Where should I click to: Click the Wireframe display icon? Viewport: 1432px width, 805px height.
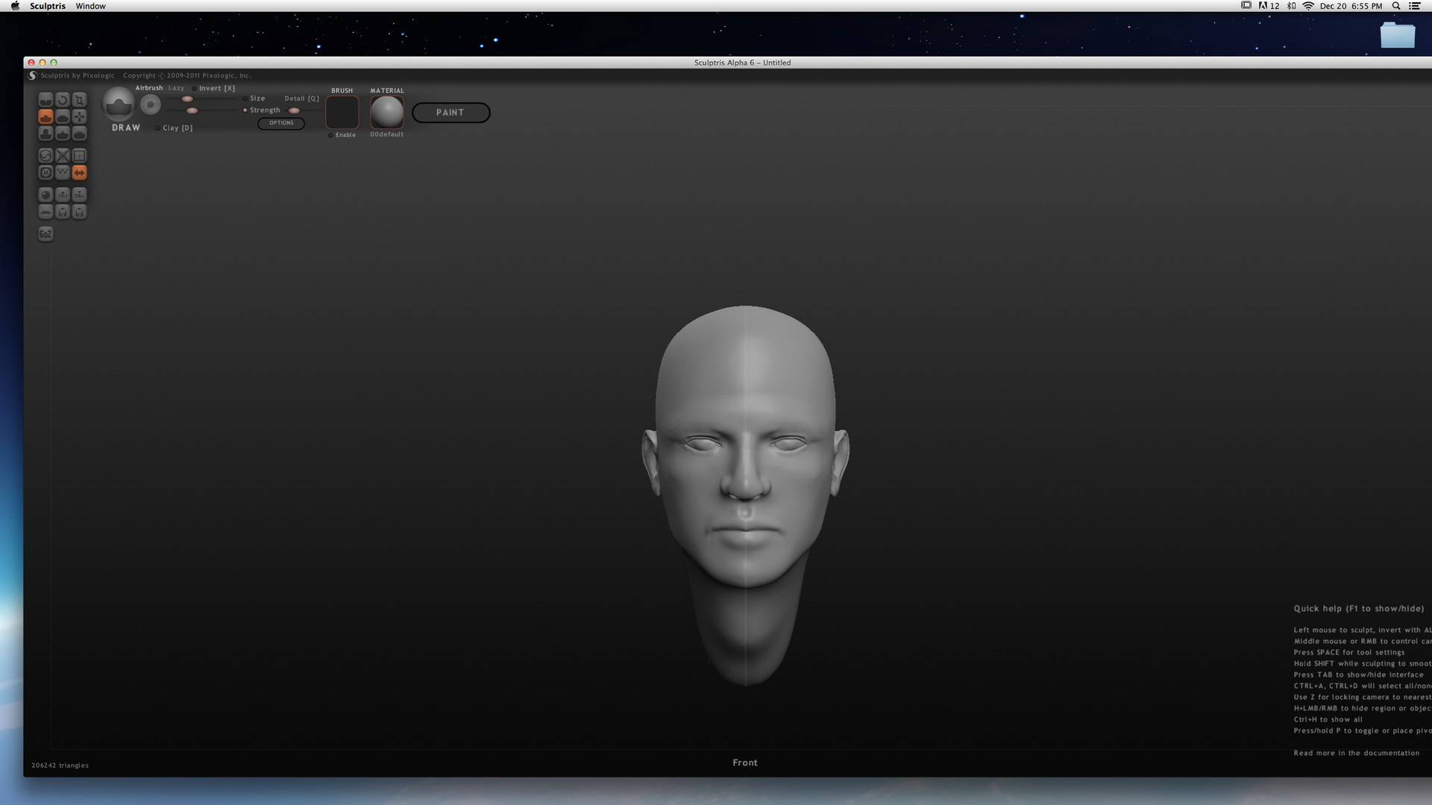tap(63, 172)
